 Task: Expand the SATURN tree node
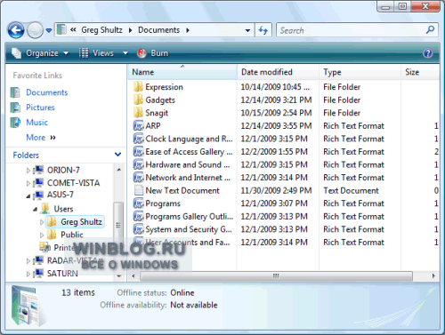[x=28, y=274]
